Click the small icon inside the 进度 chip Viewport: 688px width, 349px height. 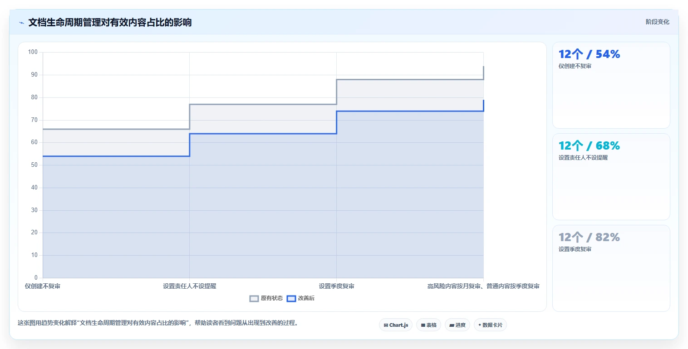[452, 325]
